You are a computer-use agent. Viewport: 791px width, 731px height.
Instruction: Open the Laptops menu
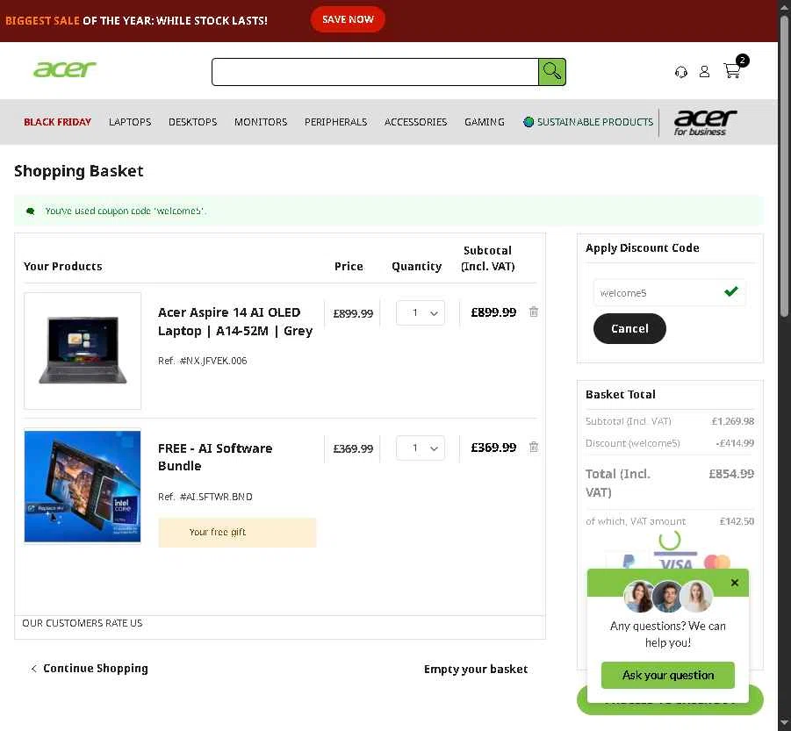point(130,122)
